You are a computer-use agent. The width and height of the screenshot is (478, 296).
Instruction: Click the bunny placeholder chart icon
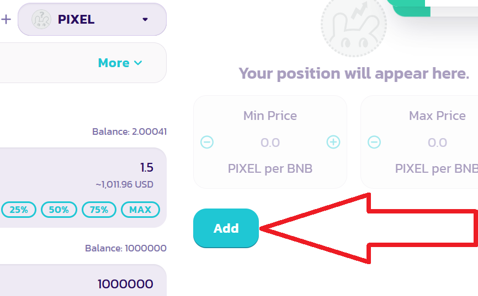pyautogui.click(x=354, y=26)
